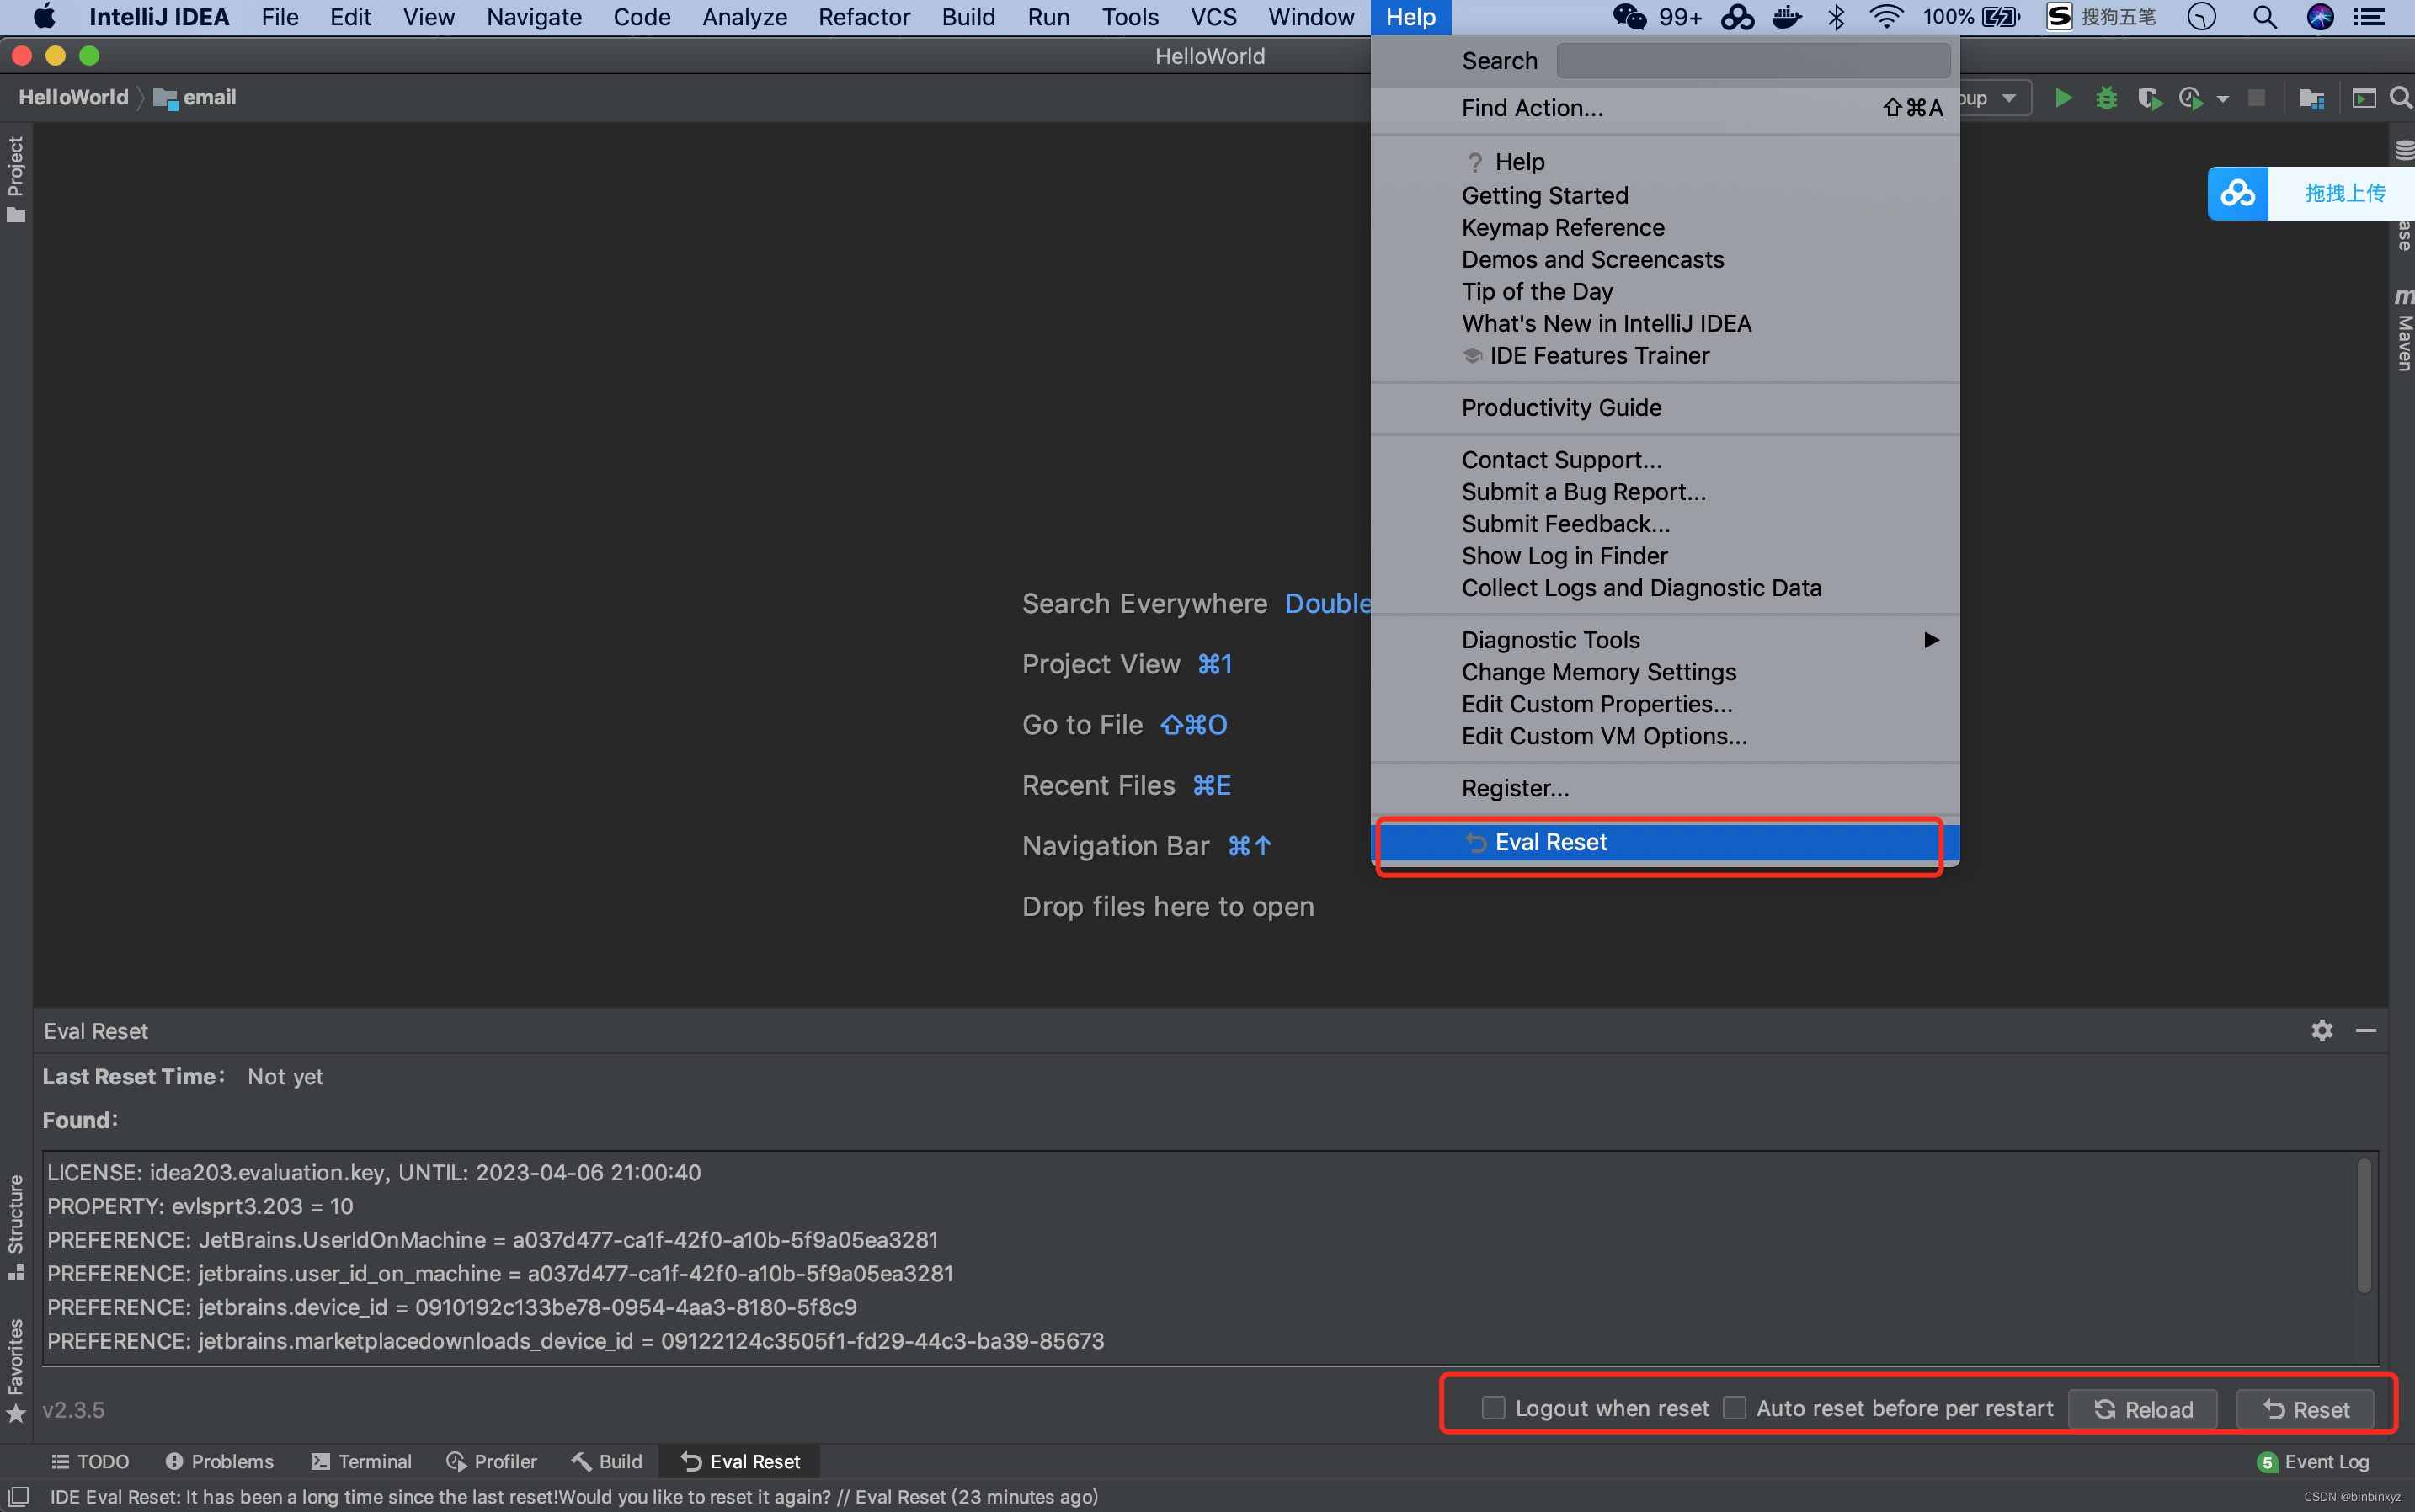This screenshot has width=2415, height=1512.
Task: Choose Find Action in Help menu
Action: (x=1665, y=108)
